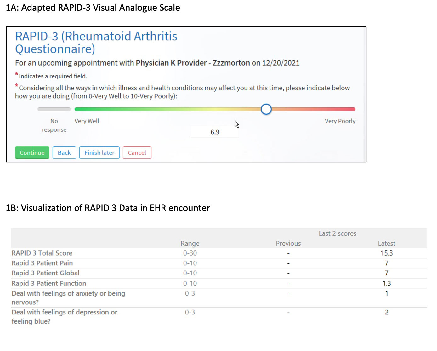Click the slider value box showing 6.9

click(215, 132)
